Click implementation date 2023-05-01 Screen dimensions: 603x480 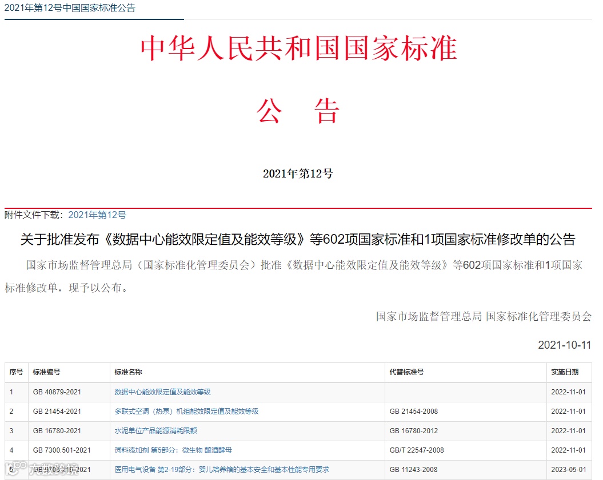(568, 470)
